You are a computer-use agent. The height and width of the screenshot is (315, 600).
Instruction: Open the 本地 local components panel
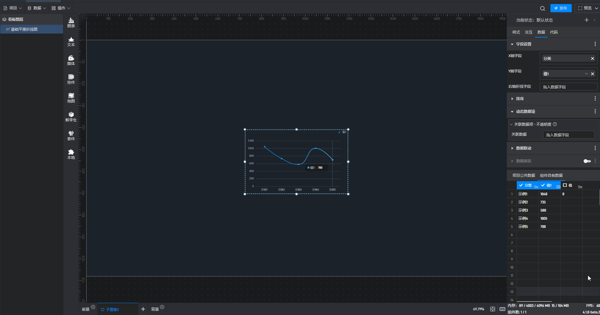coord(71,154)
